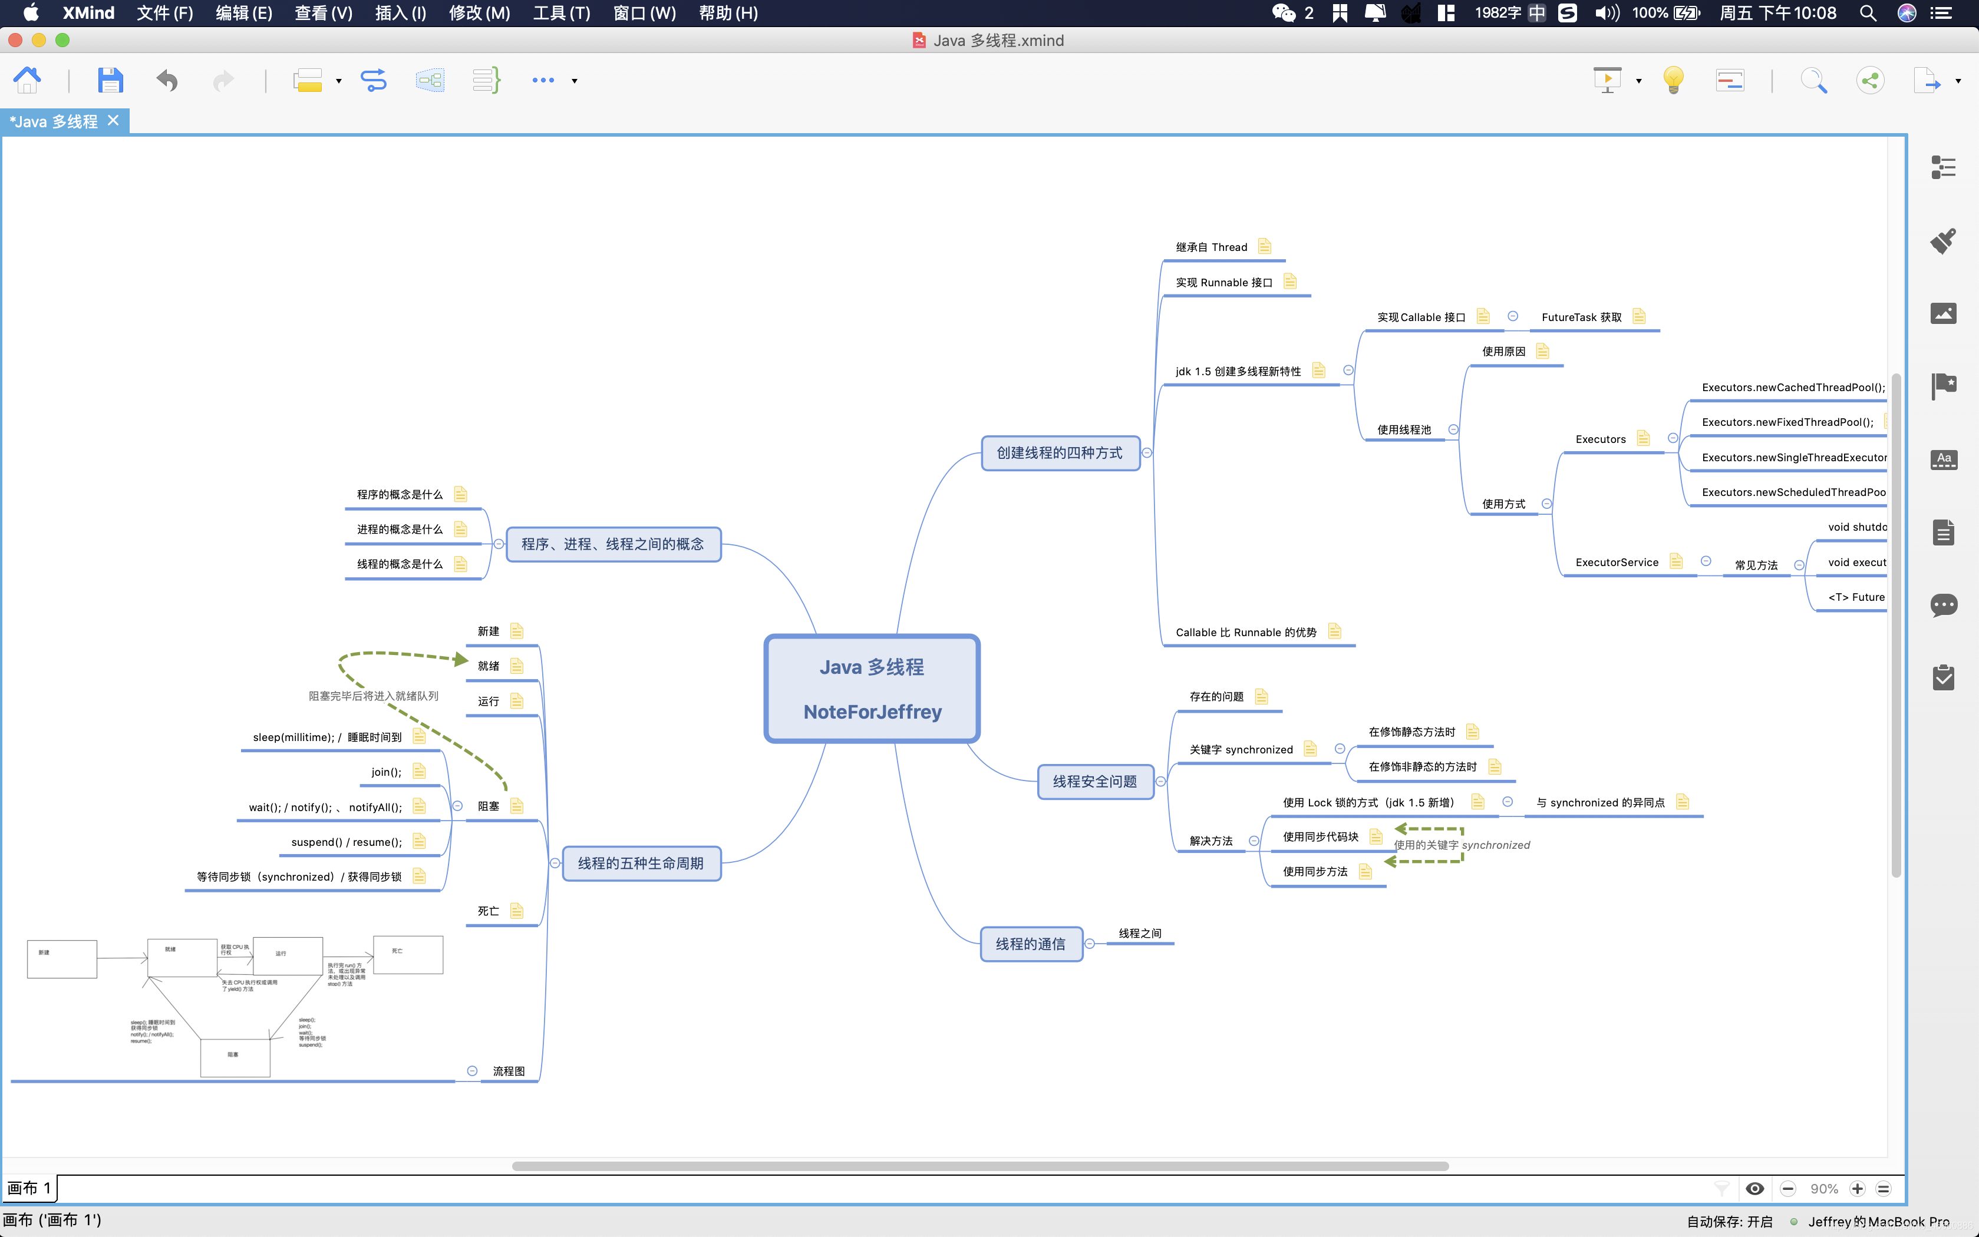Image resolution: width=1979 pixels, height=1237 pixels.
Task: Open the 编辑 (E) menu
Action: 243,13
